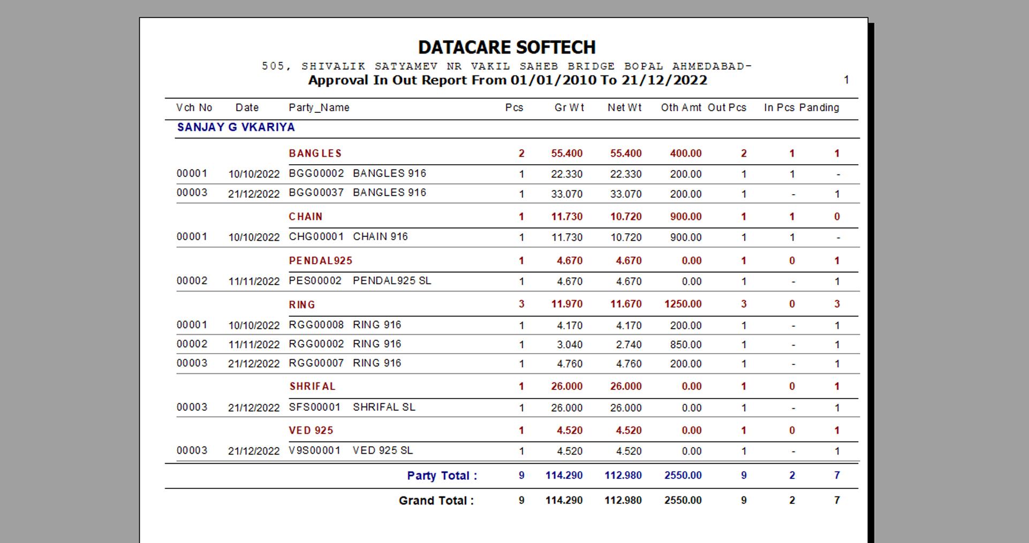
Task: Click page number 1 at top right
Action: 846,80
